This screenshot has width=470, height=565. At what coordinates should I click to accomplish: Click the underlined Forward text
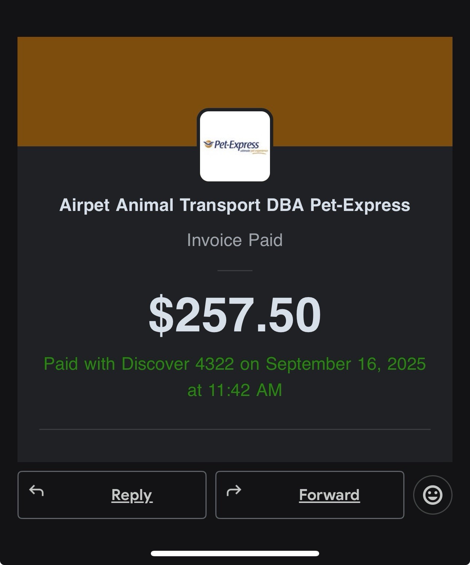coord(329,495)
